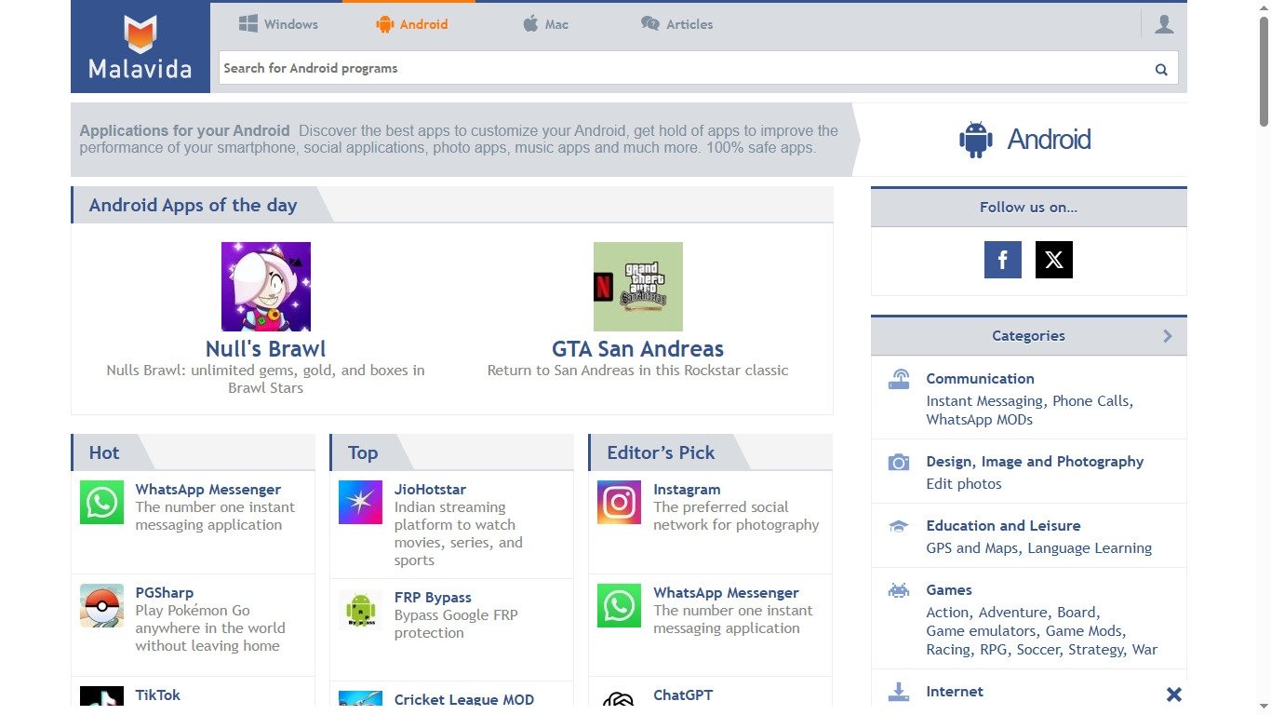Screen dimensions: 1271x715
Task: Click the FRP Bypass android icon
Action: point(360,611)
